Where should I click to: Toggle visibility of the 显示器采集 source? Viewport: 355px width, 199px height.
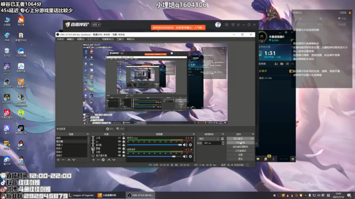pos(119,156)
